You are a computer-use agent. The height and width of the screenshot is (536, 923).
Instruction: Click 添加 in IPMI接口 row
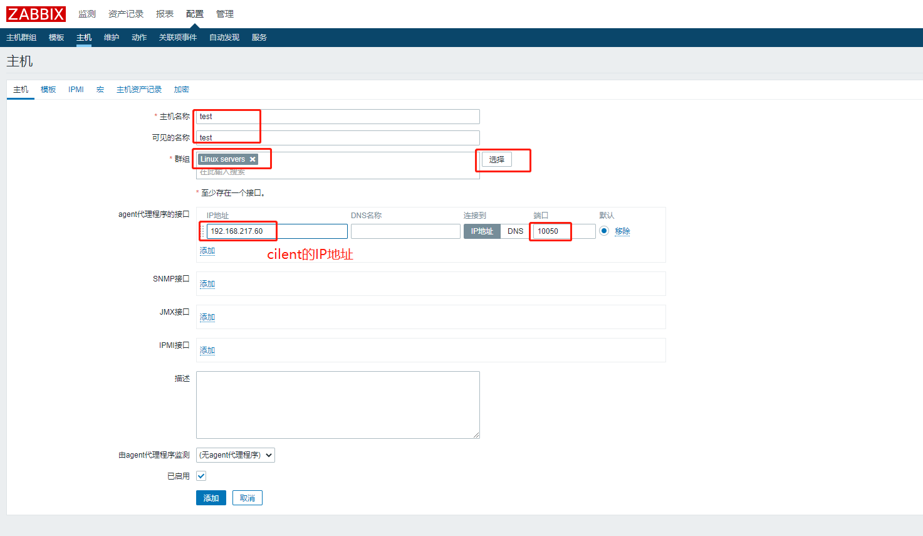[x=207, y=350]
